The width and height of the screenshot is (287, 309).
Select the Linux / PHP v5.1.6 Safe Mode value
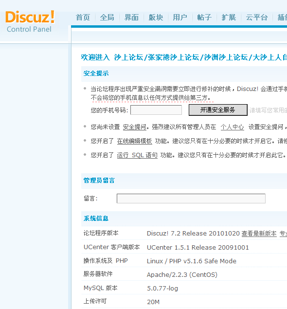click(192, 261)
